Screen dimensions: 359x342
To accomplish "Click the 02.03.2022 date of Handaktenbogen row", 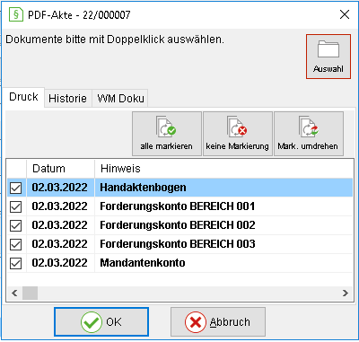I will tap(59, 188).
